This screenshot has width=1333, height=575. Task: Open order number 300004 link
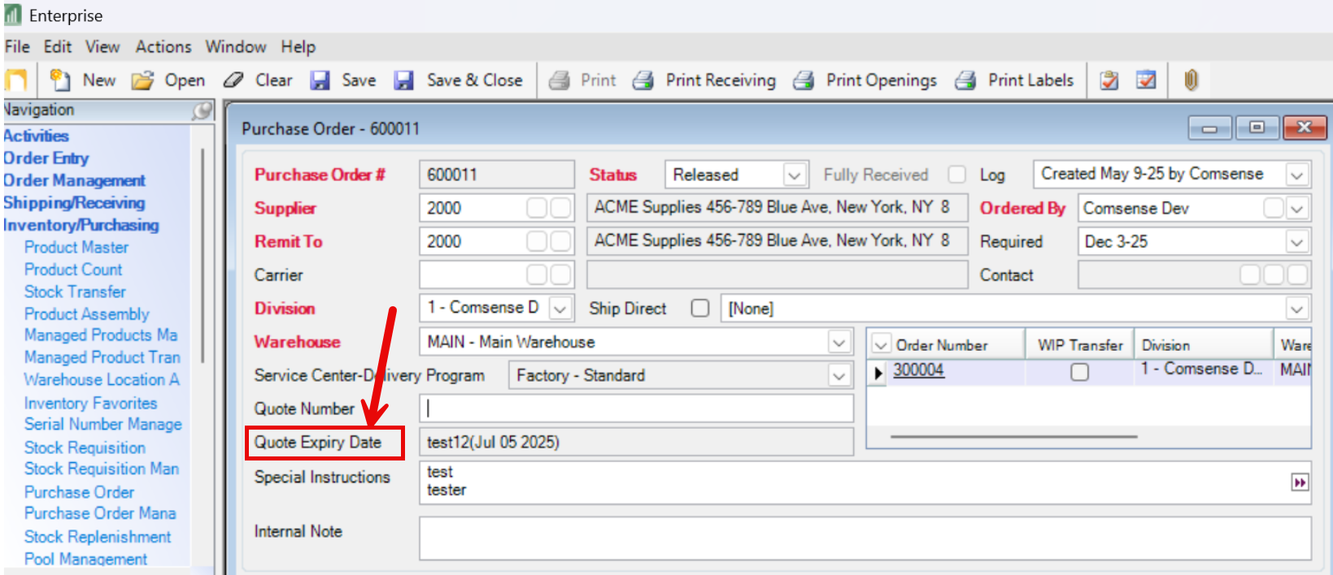(x=918, y=370)
